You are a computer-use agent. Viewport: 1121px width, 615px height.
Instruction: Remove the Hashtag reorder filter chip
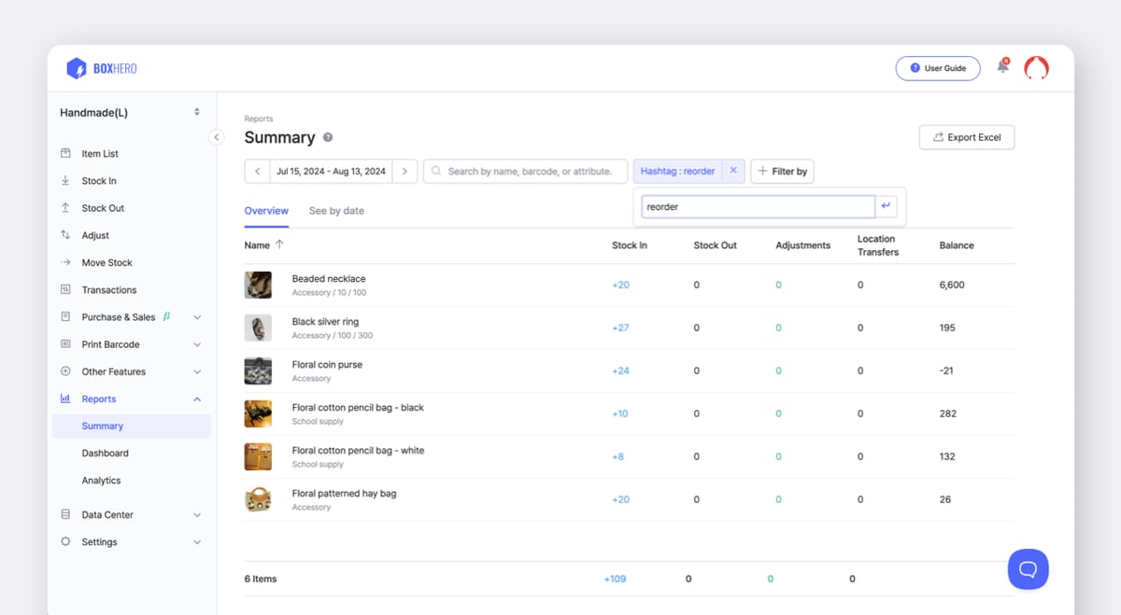click(x=734, y=171)
